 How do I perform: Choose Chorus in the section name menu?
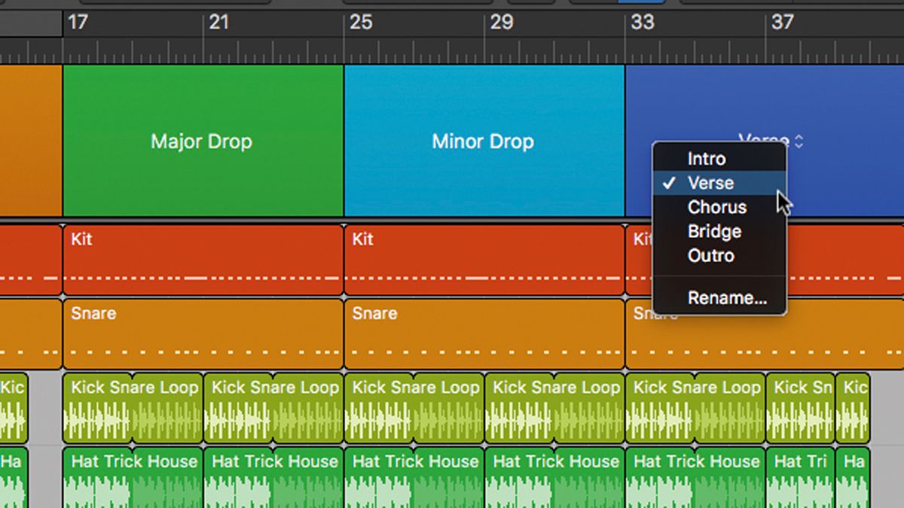click(x=716, y=207)
